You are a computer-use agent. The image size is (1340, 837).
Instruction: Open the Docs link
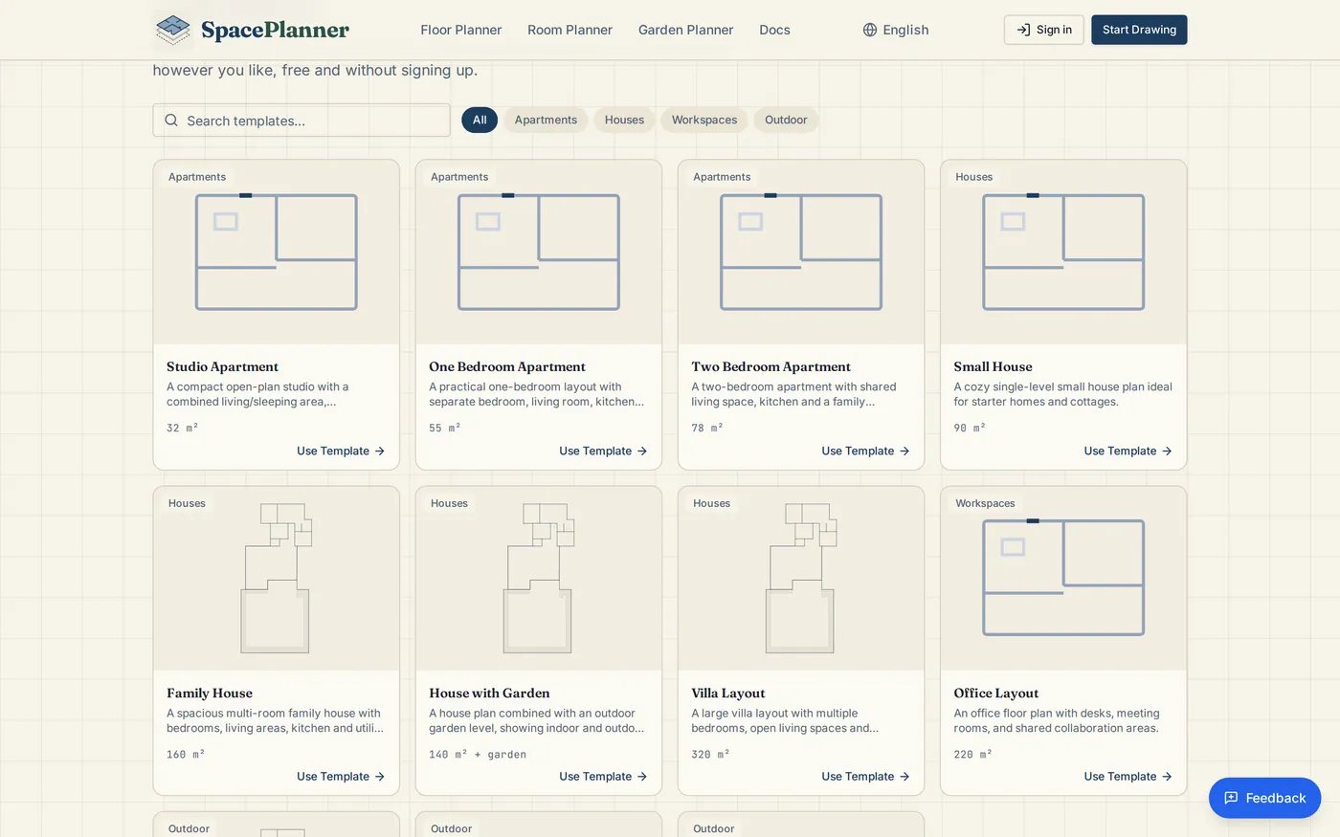click(774, 30)
